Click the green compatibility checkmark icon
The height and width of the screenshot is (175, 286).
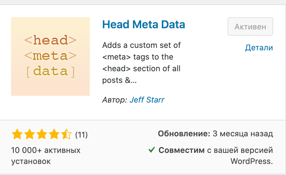(x=151, y=150)
